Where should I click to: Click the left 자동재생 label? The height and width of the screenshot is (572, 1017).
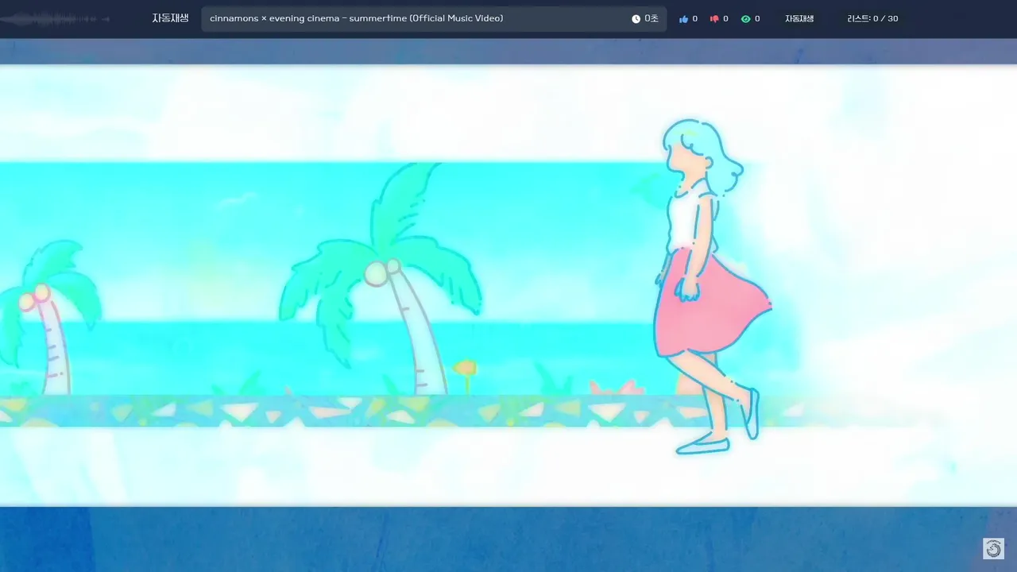[170, 18]
